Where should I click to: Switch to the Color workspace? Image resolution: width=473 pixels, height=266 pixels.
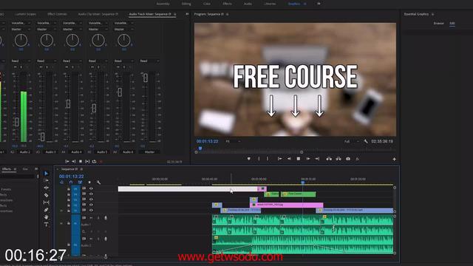(x=207, y=4)
